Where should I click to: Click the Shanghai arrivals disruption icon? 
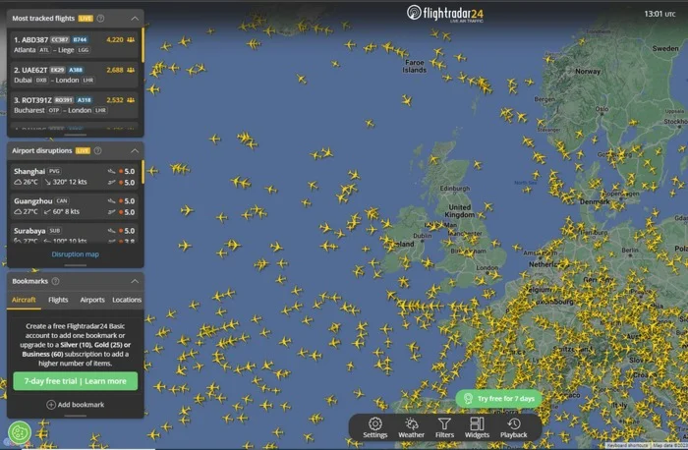point(111,171)
